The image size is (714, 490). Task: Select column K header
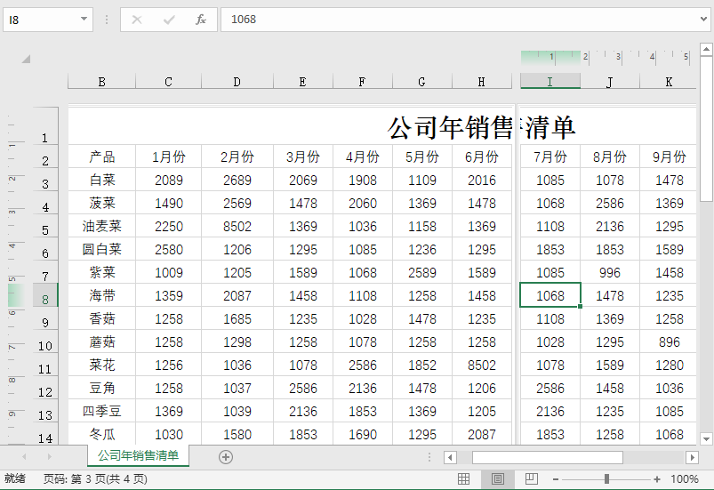point(669,82)
